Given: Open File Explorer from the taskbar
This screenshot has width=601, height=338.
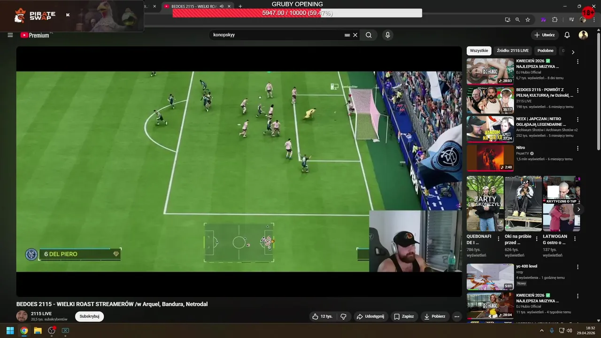Looking at the screenshot, I should pyautogui.click(x=38, y=330).
